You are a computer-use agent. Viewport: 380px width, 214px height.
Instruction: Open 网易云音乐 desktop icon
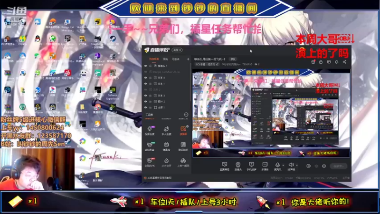coord(67,74)
